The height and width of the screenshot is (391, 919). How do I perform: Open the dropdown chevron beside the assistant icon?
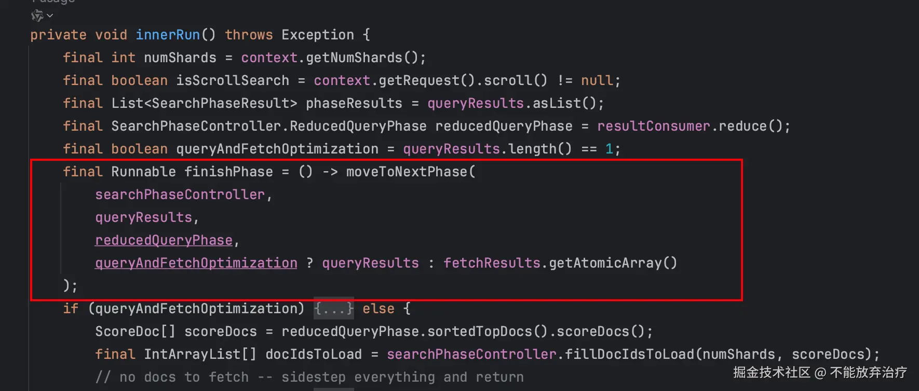coord(50,16)
